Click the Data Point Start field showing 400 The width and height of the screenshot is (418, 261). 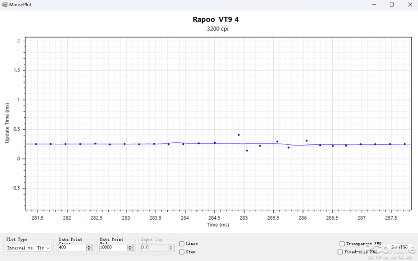(x=72, y=248)
